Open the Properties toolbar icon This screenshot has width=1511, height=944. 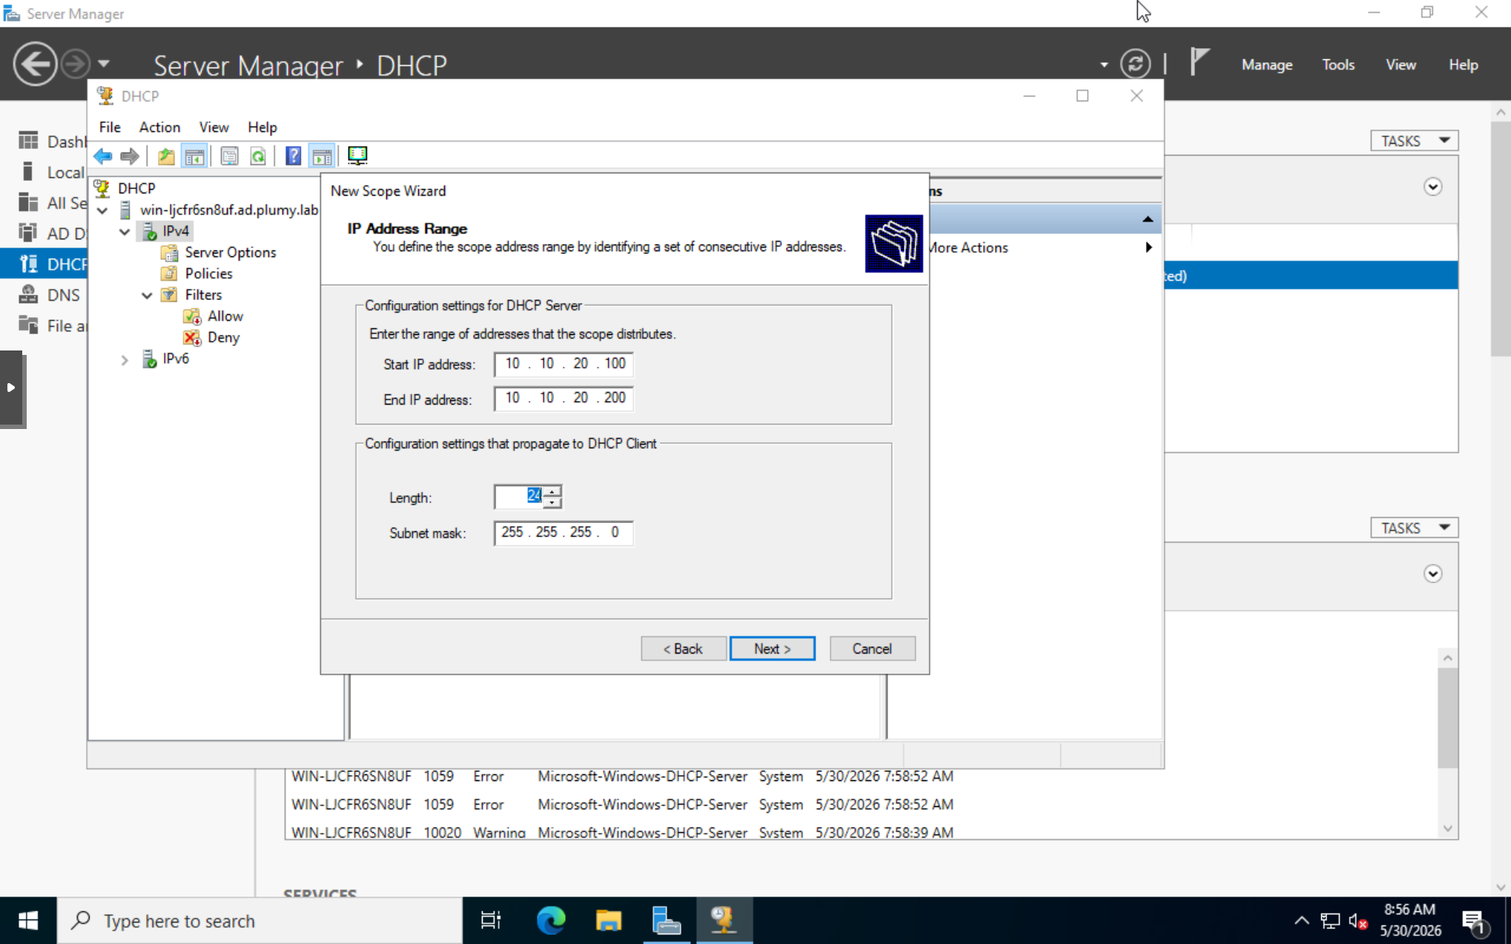tap(229, 156)
